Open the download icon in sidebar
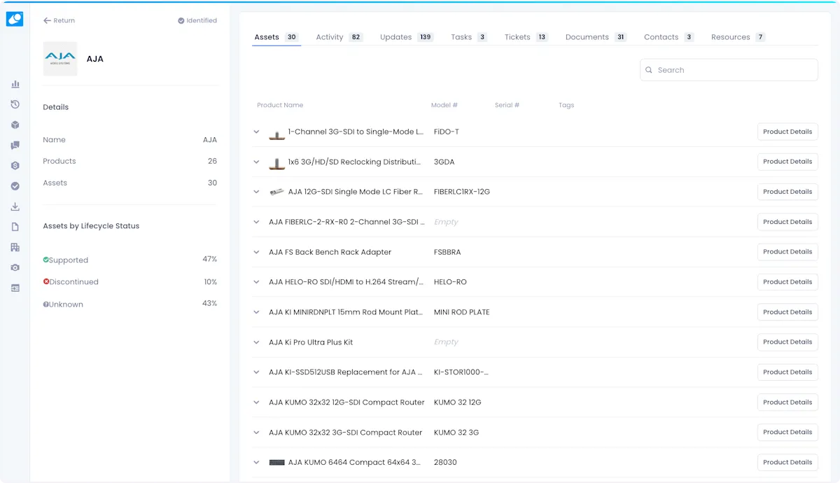Image resolution: width=840 pixels, height=483 pixels. pyautogui.click(x=15, y=206)
